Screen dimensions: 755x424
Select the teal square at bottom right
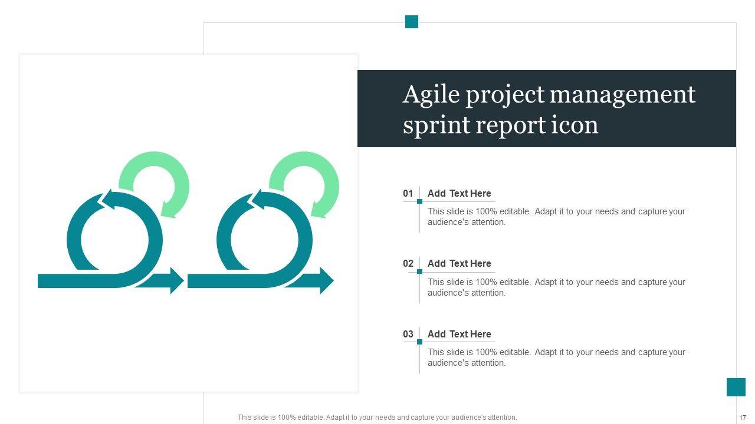tap(736, 387)
